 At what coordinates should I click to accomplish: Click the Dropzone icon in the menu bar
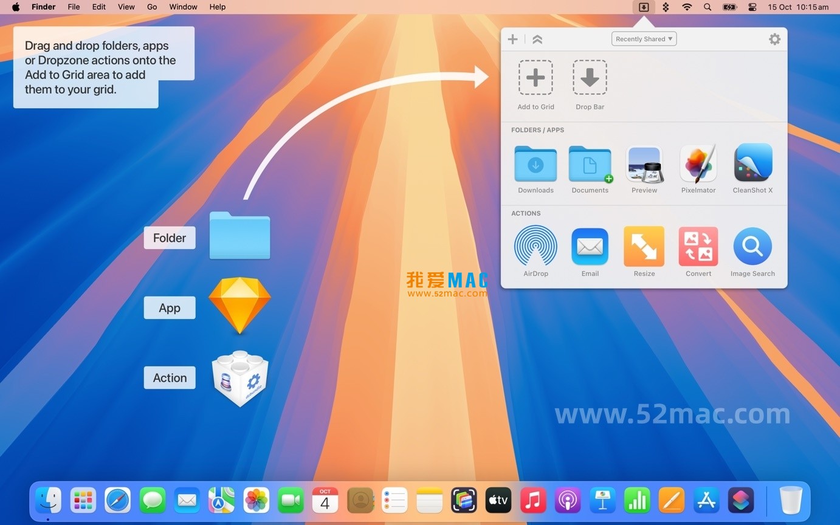[644, 7]
